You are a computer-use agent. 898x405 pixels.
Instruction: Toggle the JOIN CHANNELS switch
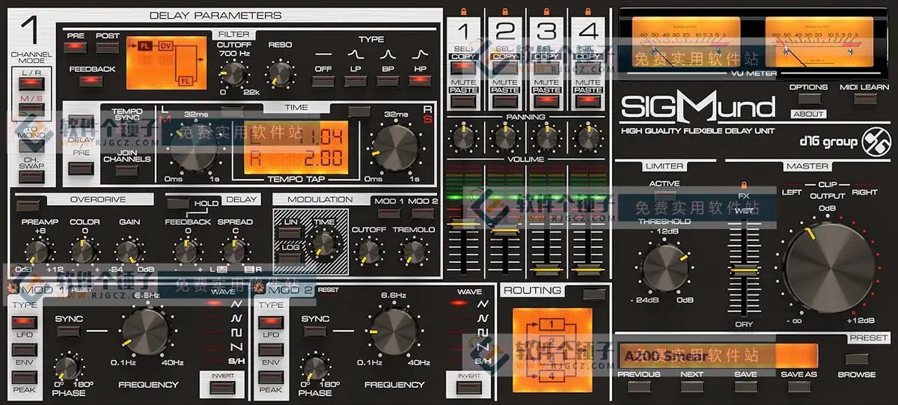126,170
